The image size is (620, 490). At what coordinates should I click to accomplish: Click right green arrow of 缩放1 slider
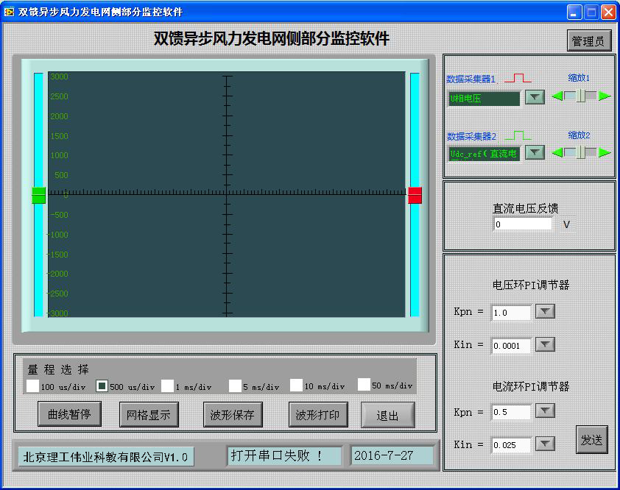coord(605,96)
